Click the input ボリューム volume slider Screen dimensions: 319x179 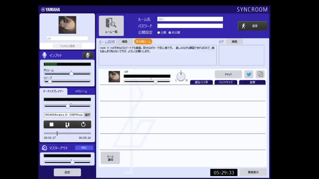click(67, 74)
